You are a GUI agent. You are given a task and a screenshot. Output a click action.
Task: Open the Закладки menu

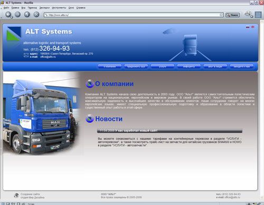(x=44, y=8)
